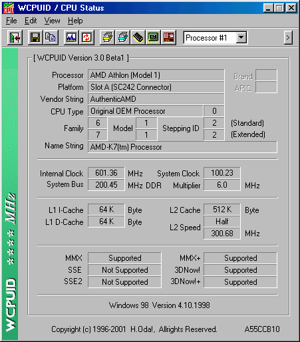Click the L2 Speed 'Half' field
300x342 pixels.
pos(222,222)
